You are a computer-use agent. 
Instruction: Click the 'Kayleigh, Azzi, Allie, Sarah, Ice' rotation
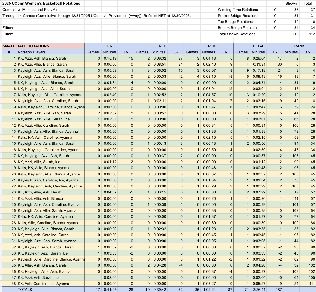point(44,119)
